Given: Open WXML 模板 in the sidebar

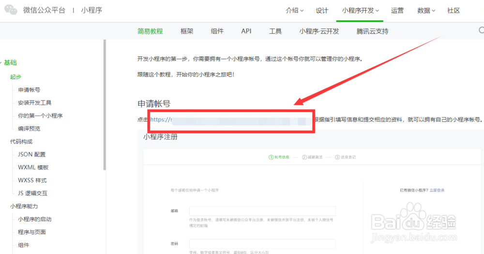Looking at the screenshot, I should point(33,167).
